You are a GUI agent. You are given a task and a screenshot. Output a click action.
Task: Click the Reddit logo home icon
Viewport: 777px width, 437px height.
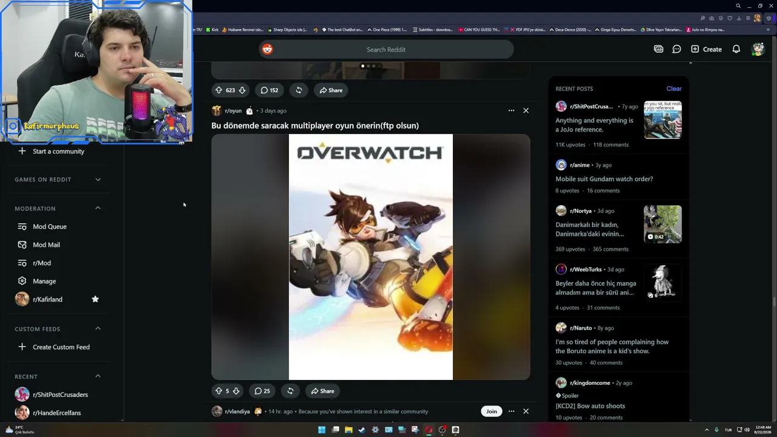[x=267, y=49]
